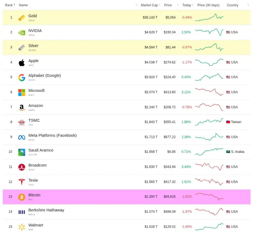The height and width of the screenshot is (233, 253).
Task: Sort table by Rank column
Action: (9, 5)
